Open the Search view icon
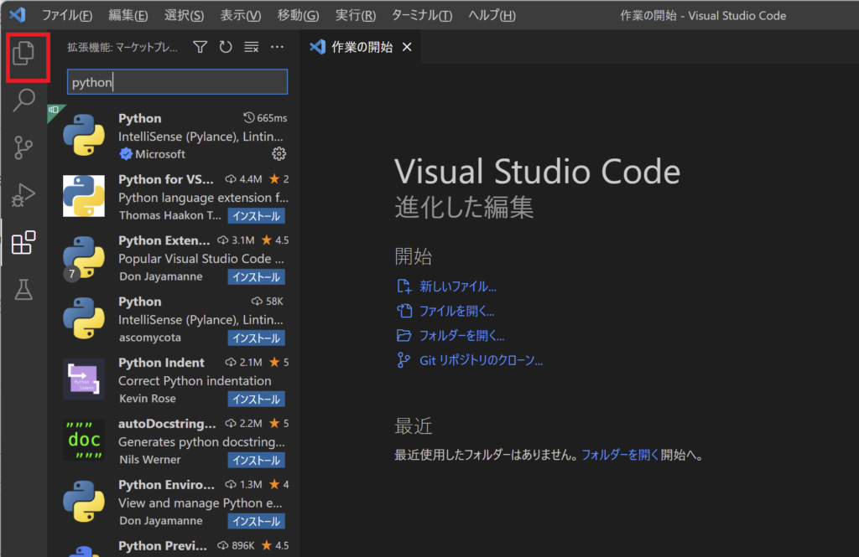Image resolution: width=859 pixels, height=557 pixels. pos(23,101)
